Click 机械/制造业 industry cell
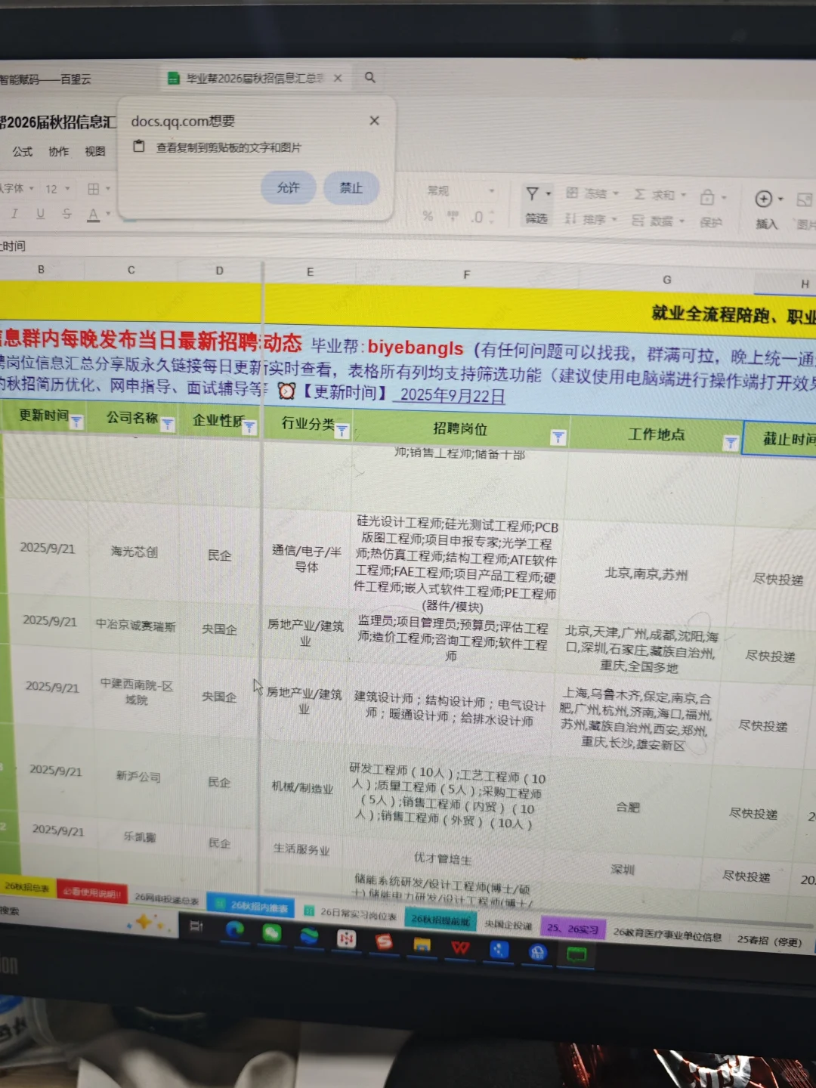This screenshot has width=816, height=1088. click(x=302, y=787)
